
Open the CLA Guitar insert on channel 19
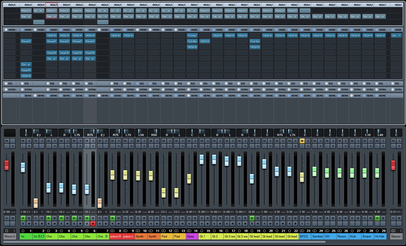point(255,41)
